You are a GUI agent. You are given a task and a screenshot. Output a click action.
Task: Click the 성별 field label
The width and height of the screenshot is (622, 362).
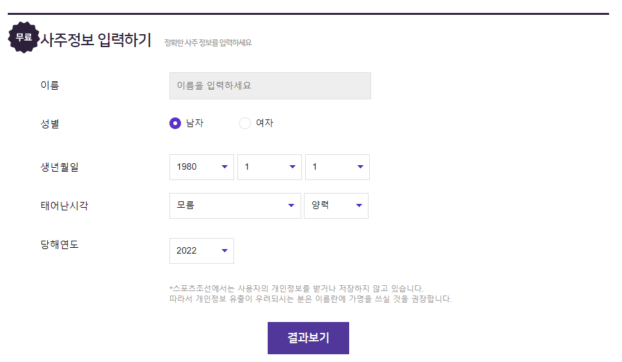(50, 124)
